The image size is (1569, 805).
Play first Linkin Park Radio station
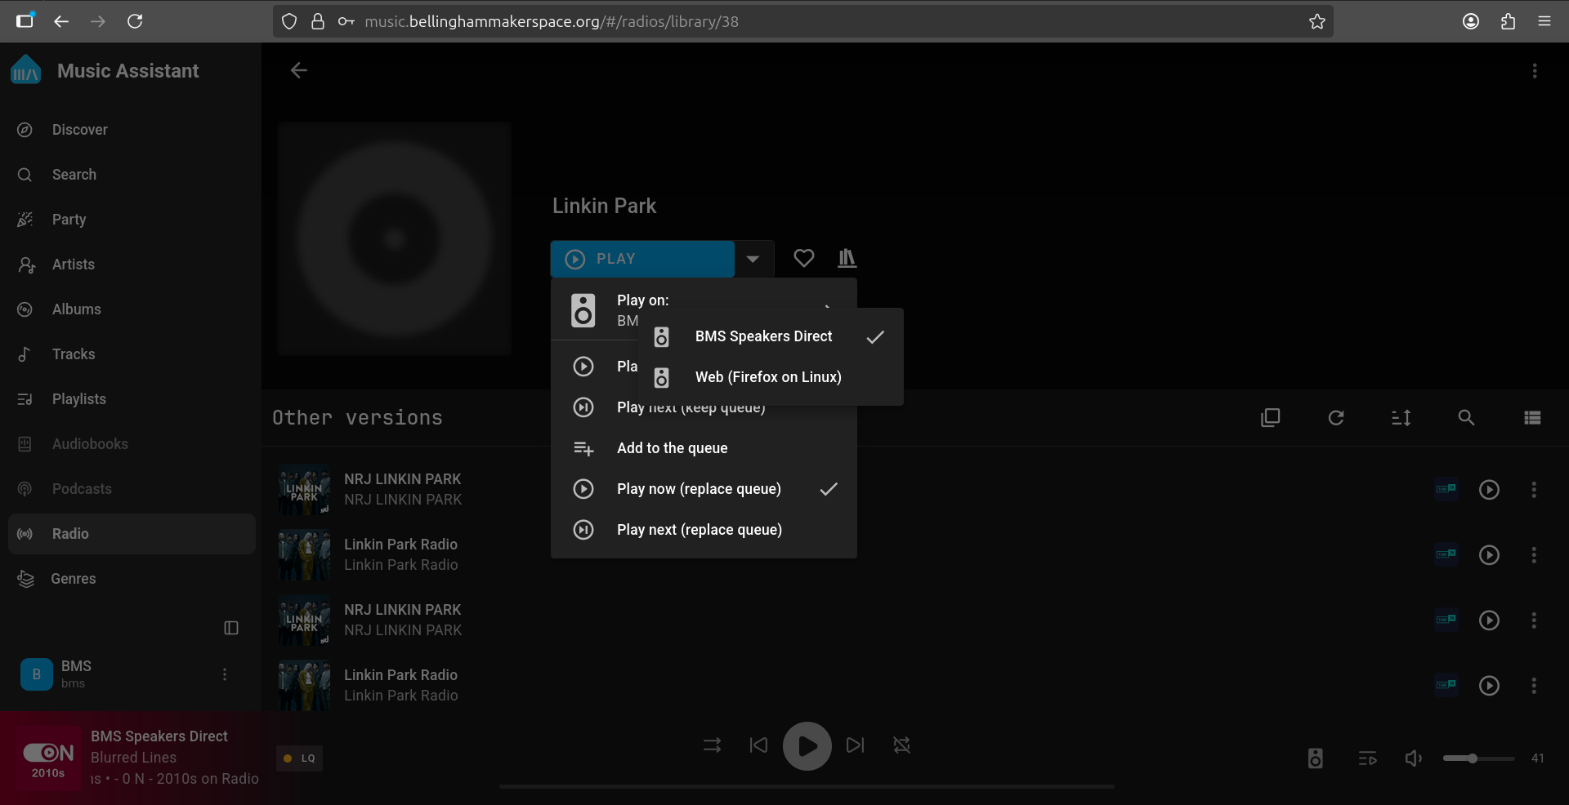(x=1489, y=555)
